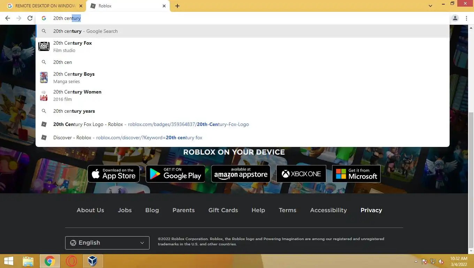The height and width of the screenshot is (268, 474).
Task: Go back with the browser back arrow
Action: (x=8, y=18)
